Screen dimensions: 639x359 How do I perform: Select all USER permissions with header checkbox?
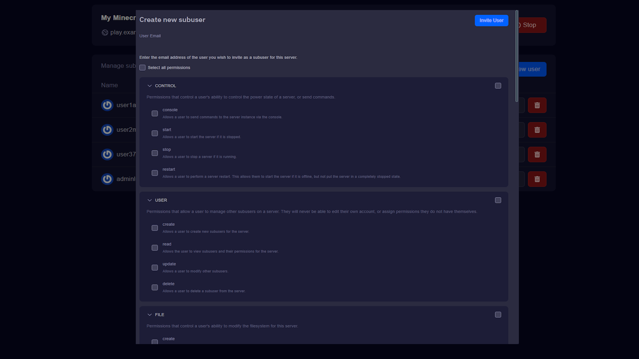click(x=498, y=200)
